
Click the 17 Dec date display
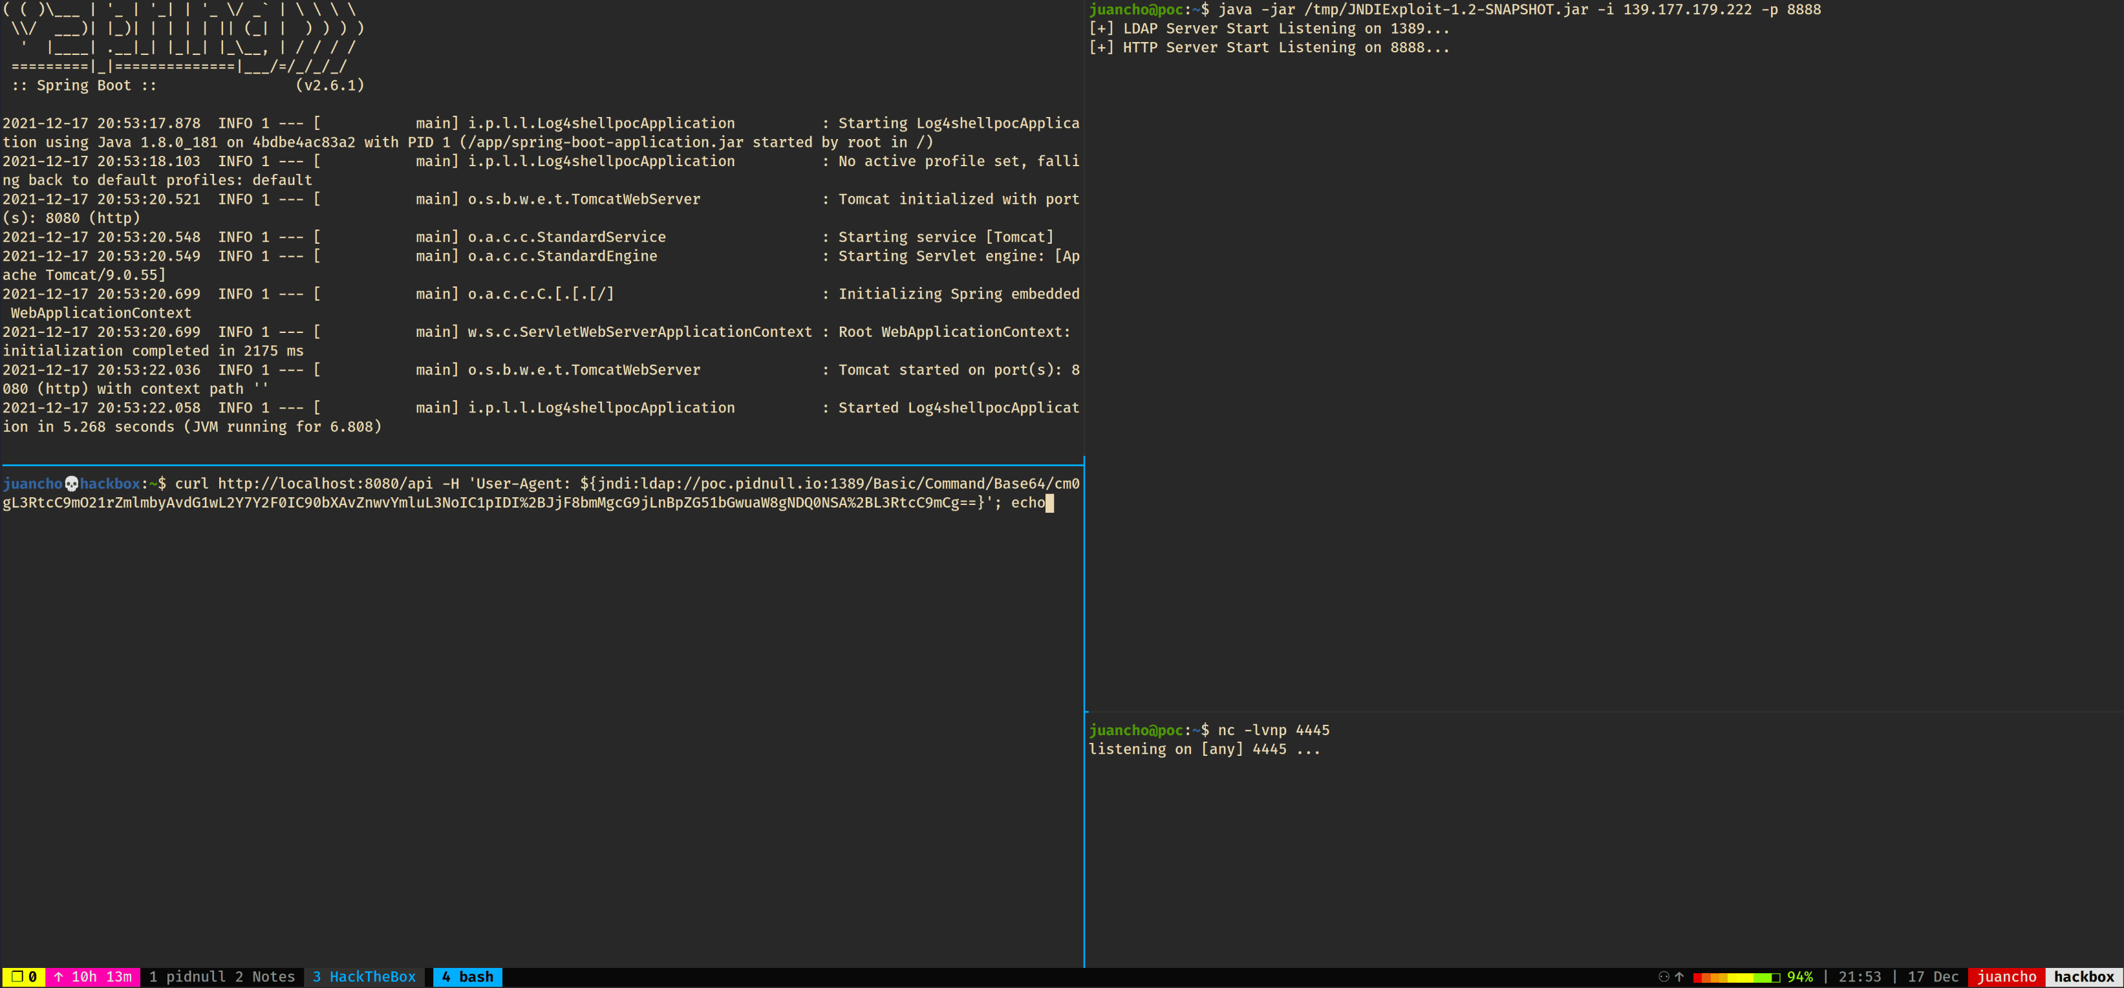[1932, 976]
